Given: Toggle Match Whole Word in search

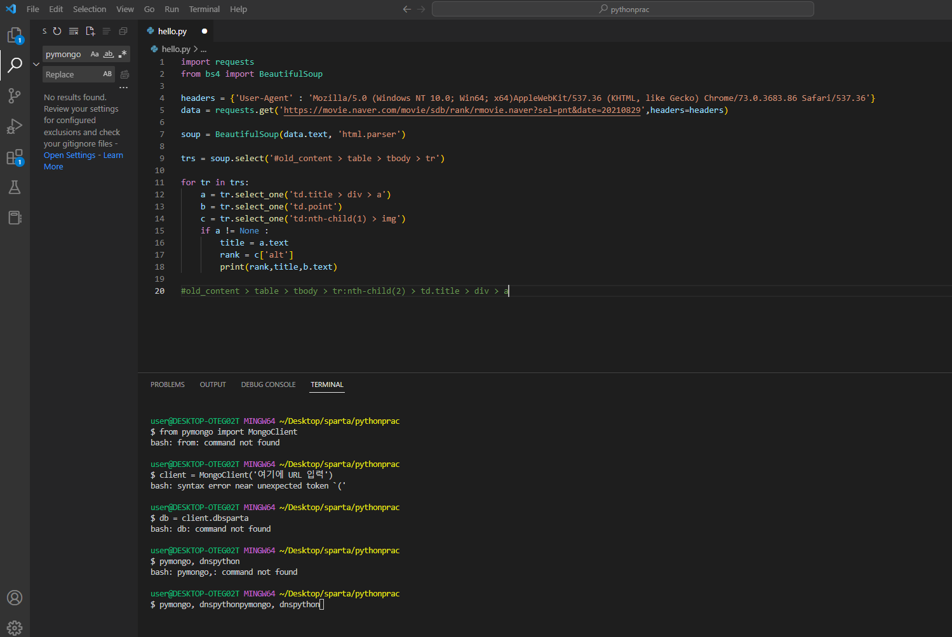Looking at the screenshot, I should [x=109, y=54].
